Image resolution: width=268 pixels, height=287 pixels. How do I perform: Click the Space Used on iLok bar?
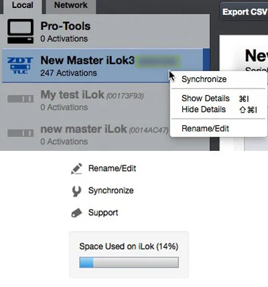(x=129, y=262)
